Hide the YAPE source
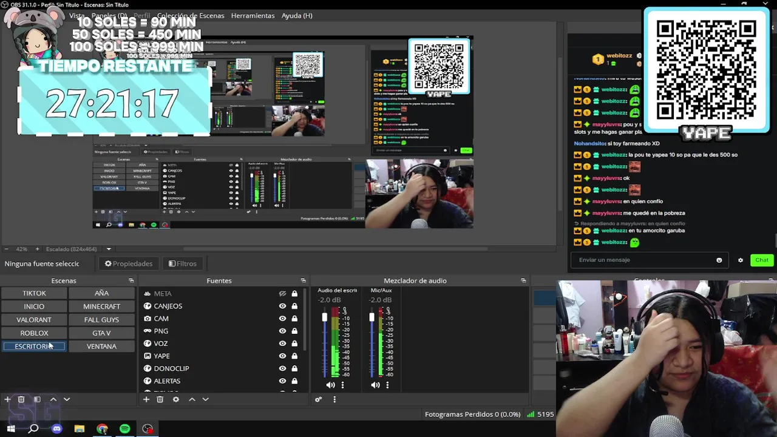777x437 pixels. click(282, 356)
